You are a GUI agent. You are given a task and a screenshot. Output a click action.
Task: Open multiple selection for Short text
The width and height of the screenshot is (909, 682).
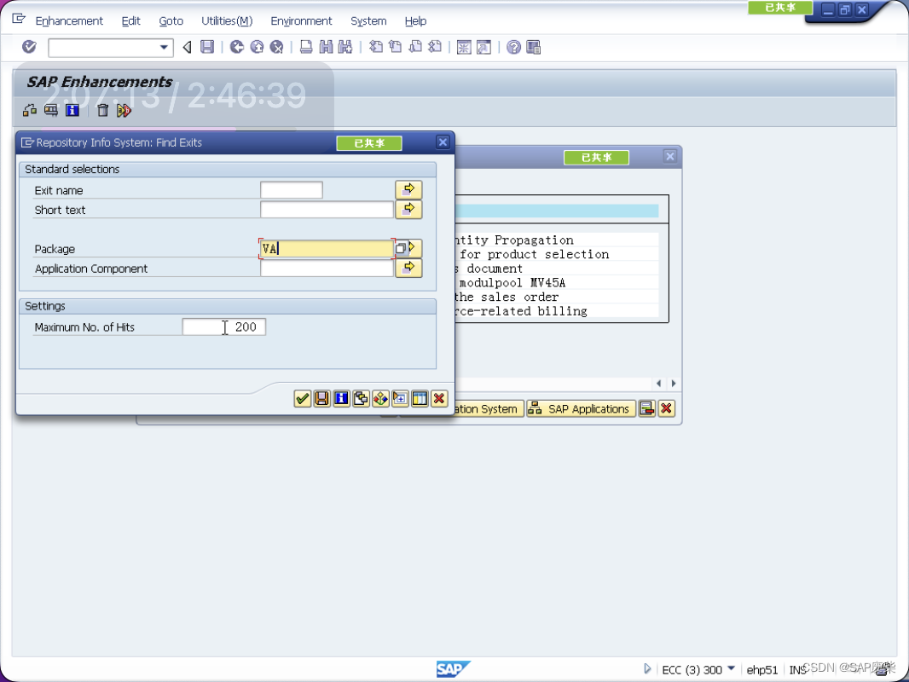[x=408, y=209]
